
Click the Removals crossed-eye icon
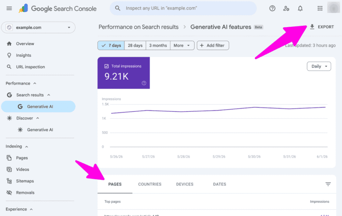coord(9,193)
